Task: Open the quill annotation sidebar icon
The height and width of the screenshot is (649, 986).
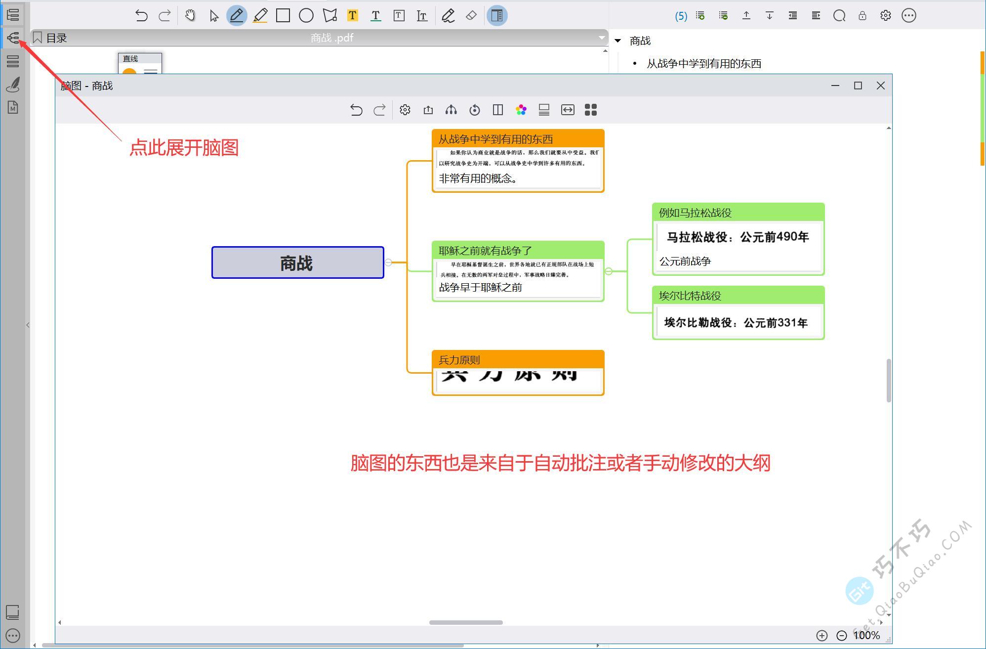Action: pyautogui.click(x=13, y=85)
